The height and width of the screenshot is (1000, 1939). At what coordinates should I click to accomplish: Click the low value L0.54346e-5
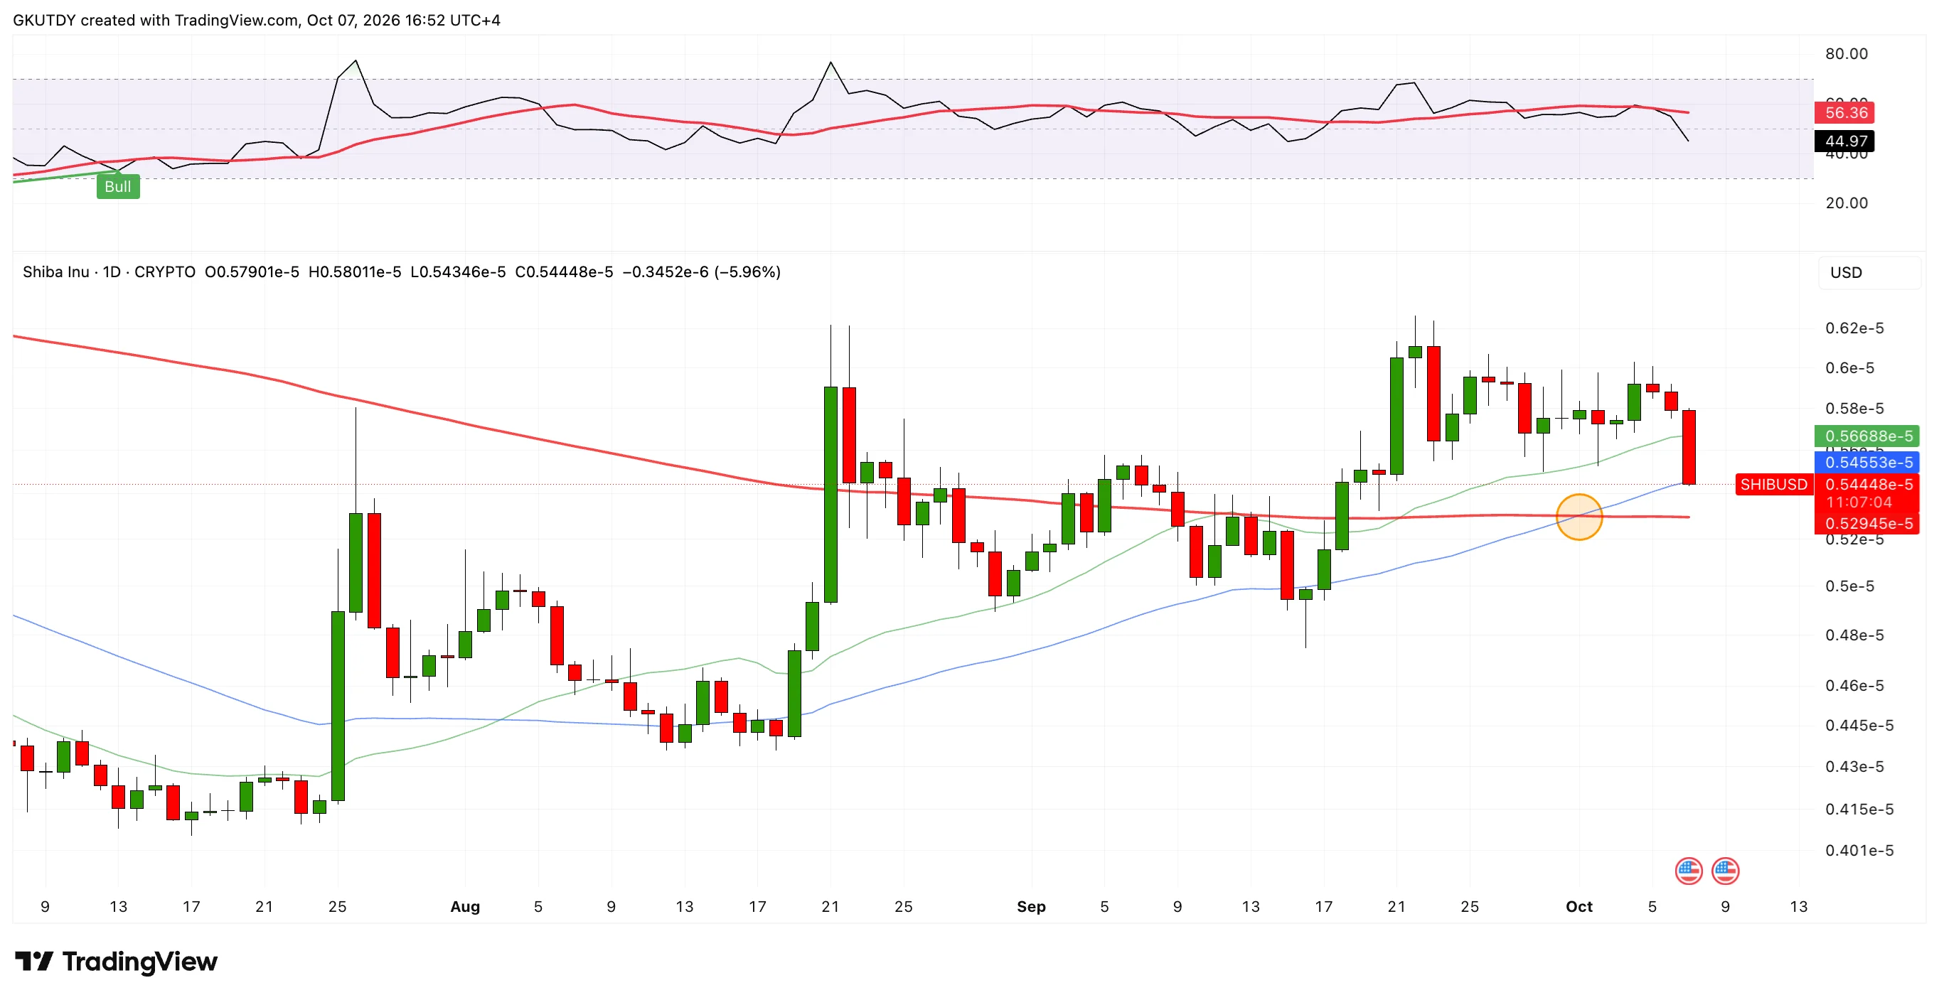pos(458,271)
